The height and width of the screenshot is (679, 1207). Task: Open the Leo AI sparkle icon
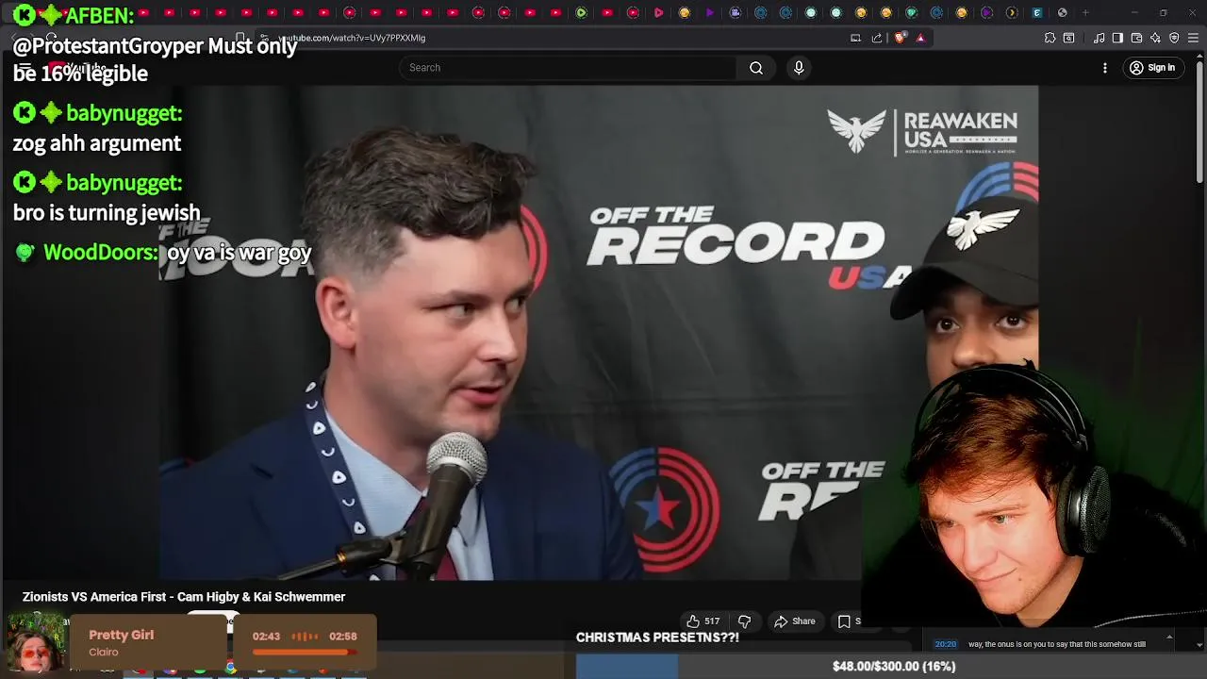click(1155, 38)
